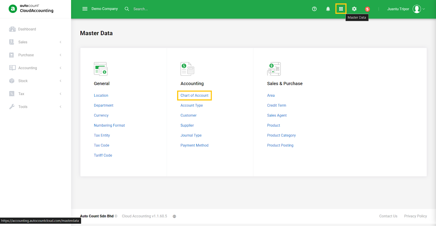Expand the Stock sidebar menu

point(35,81)
